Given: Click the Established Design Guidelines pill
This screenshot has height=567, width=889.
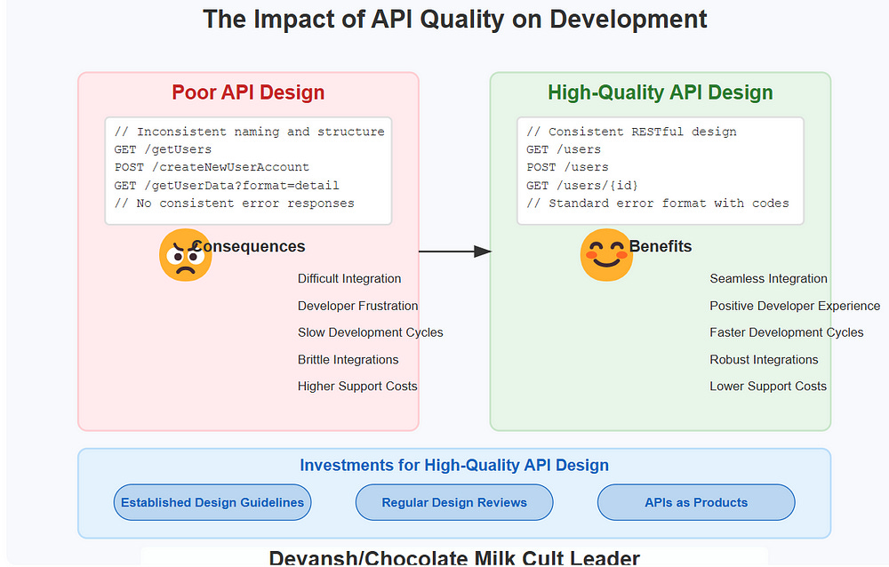Looking at the screenshot, I should tap(212, 502).
